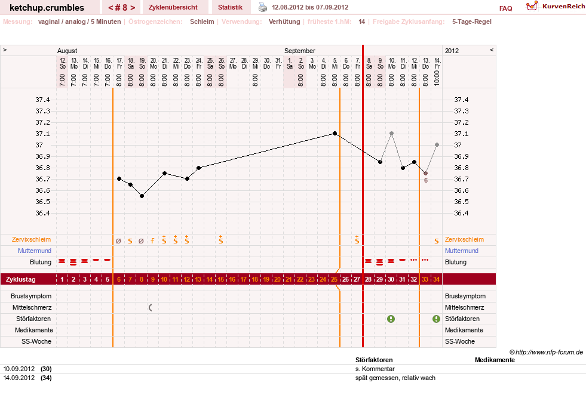The width and height of the screenshot is (586, 395).
Task: Click the S mucus symbol on cycle day 34
Action: tap(437, 241)
